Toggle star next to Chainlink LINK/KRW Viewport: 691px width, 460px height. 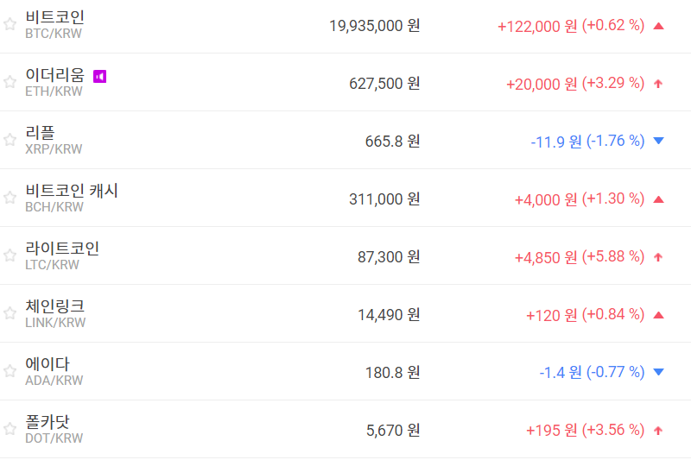coord(10,313)
